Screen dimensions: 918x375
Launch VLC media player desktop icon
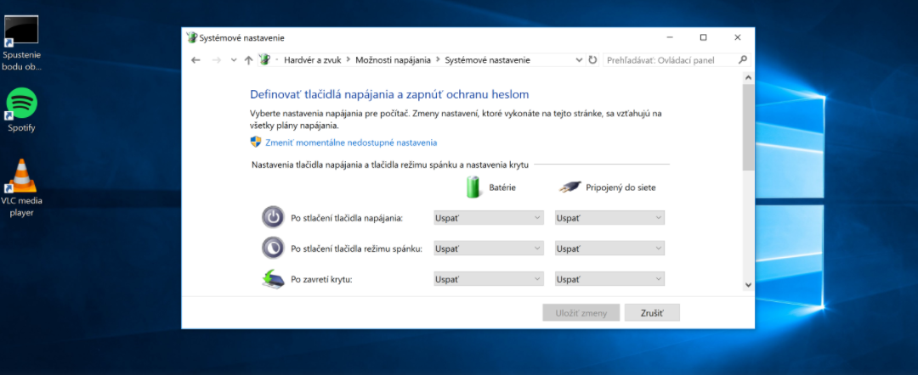point(21,187)
